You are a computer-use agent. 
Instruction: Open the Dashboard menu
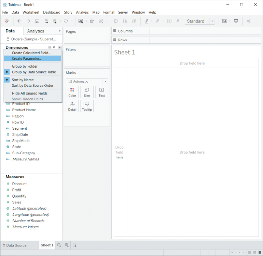52,12
